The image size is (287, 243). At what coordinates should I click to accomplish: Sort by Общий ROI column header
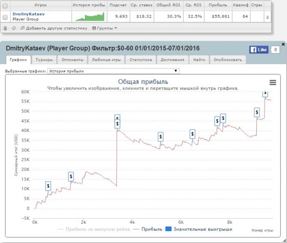169,5
